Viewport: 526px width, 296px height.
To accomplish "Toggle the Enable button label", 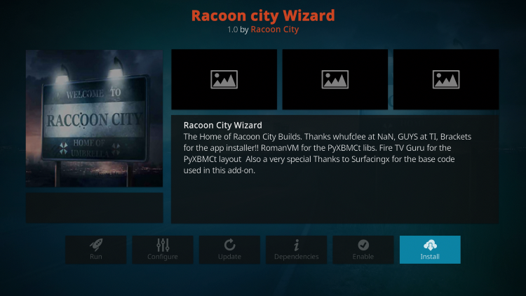I will point(363,257).
